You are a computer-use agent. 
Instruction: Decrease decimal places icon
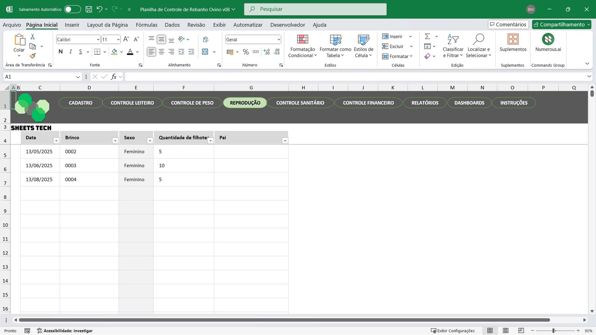[277, 52]
